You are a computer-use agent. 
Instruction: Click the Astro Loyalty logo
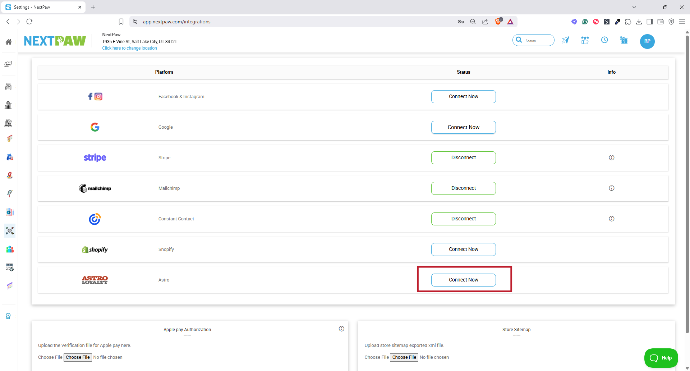pos(95,280)
